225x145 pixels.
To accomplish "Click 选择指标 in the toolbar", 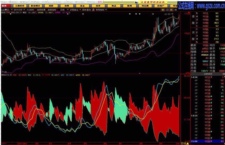I will pyautogui.click(x=52, y=10).
